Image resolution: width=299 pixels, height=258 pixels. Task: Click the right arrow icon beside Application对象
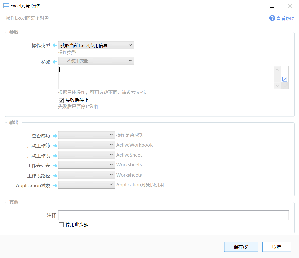[55, 185]
